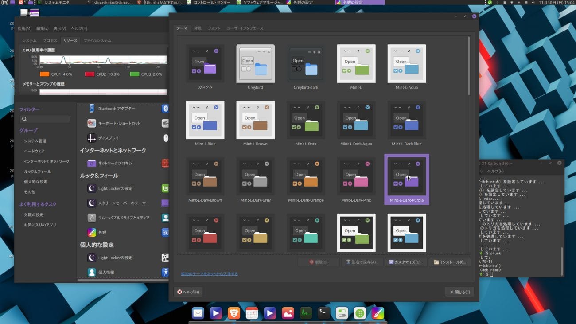576x324 pixels.
Task: Click the インストール(I)... button
Action: [450, 262]
